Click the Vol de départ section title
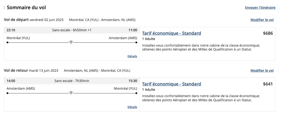Viewport: 281px width, 117px height. [16, 20]
